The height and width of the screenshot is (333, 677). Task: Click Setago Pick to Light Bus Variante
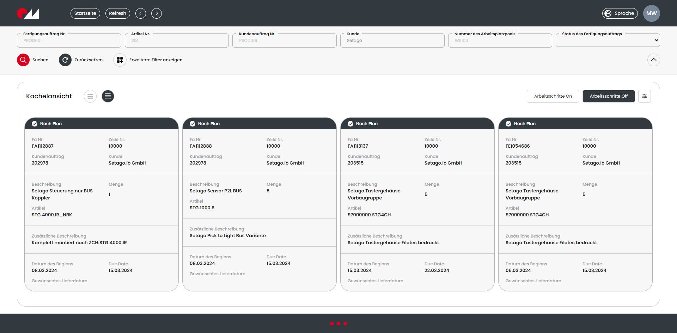228,236
